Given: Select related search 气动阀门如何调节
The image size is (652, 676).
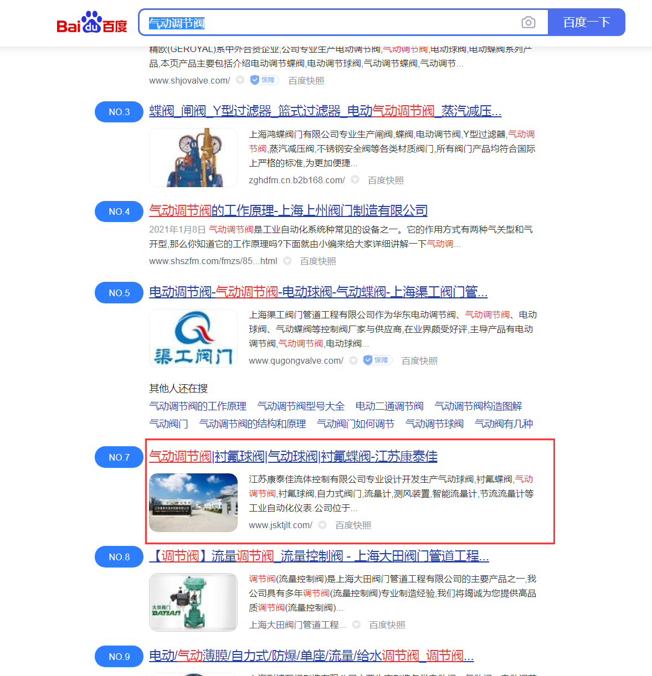Looking at the screenshot, I should point(356,424).
